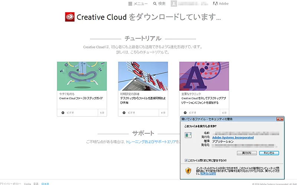297x185 pixels.
Task: Open デスクトップからファイルを直接同期 tutorial title
Action: [143, 100]
